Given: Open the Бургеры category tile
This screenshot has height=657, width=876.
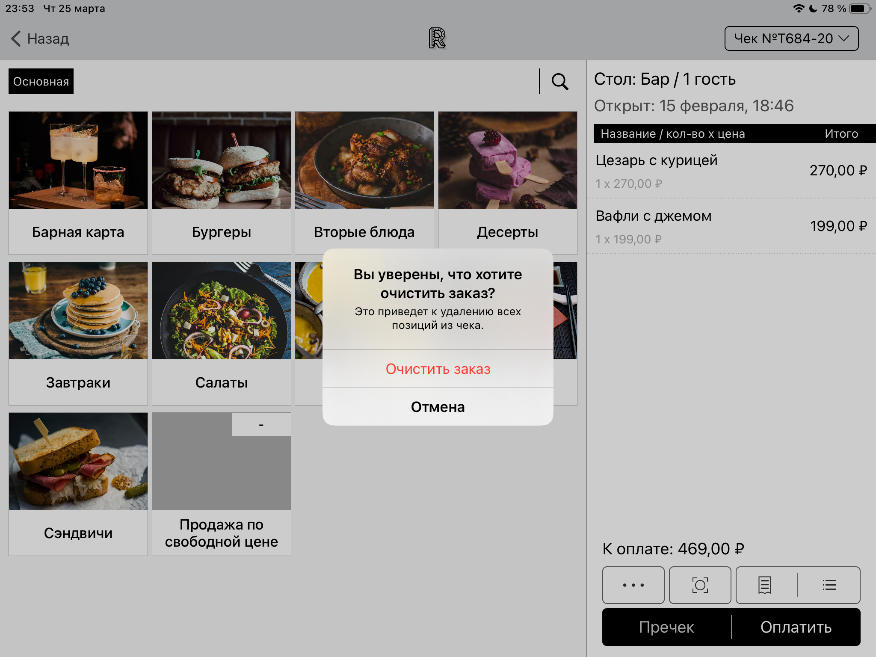Looking at the screenshot, I should [x=221, y=183].
